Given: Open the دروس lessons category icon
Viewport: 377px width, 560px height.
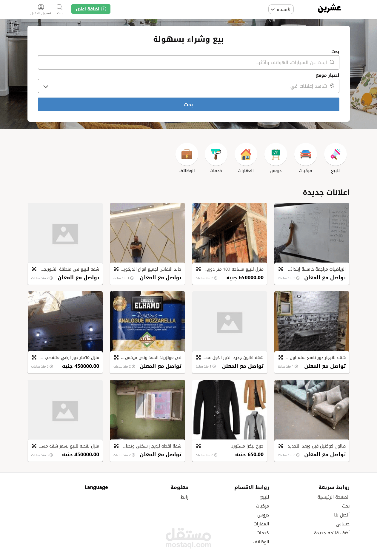Looking at the screenshot, I should [276, 154].
